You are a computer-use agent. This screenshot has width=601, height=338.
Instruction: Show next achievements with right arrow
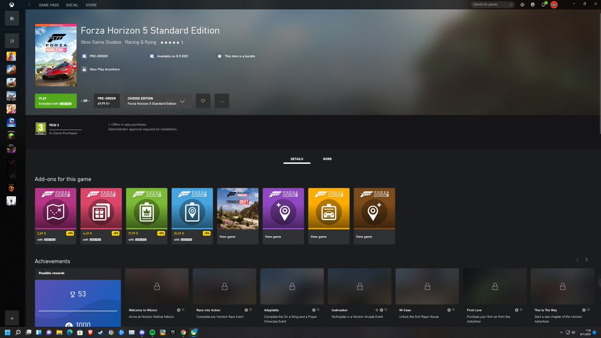pyautogui.click(x=586, y=259)
